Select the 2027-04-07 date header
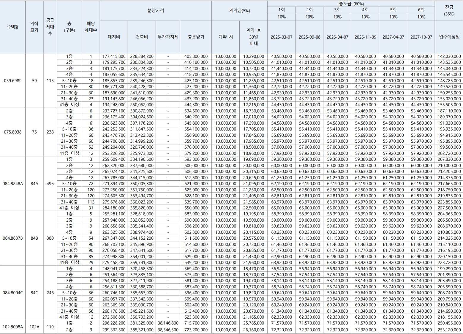 pyautogui.click(x=393, y=37)
